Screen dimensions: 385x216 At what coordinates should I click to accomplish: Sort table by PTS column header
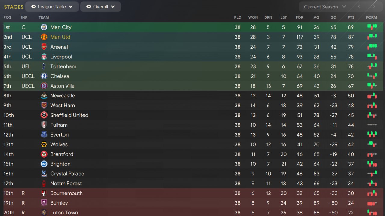pos(351,17)
